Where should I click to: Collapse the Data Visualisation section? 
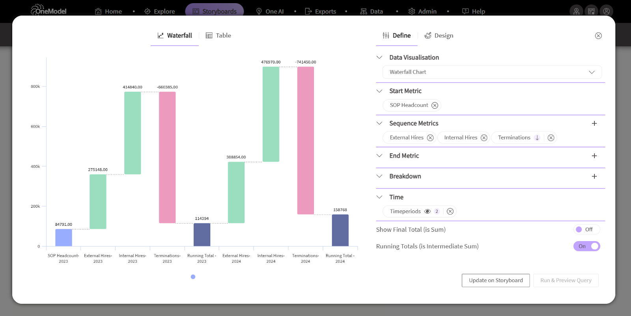coord(379,58)
